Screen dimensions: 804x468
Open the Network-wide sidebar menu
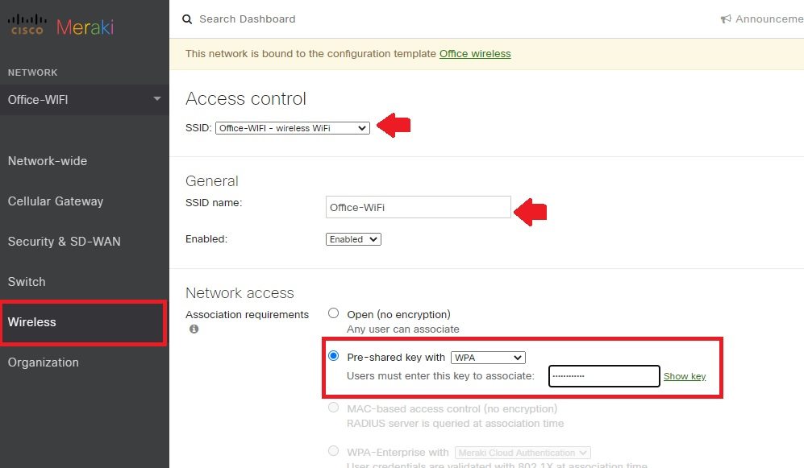pyautogui.click(x=48, y=161)
